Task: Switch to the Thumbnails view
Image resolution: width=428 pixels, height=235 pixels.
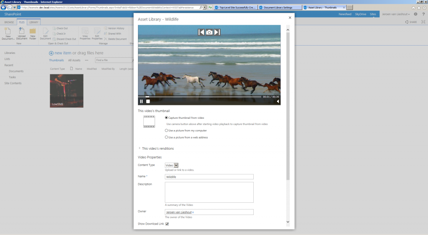Action: tap(56, 60)
